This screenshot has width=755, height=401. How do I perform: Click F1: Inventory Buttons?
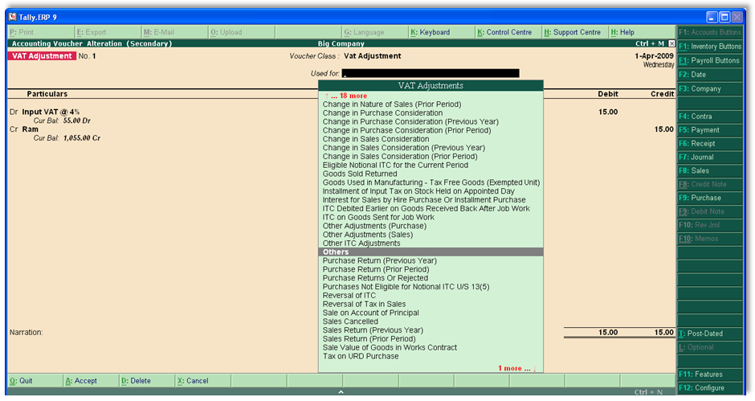coord(710,47)
